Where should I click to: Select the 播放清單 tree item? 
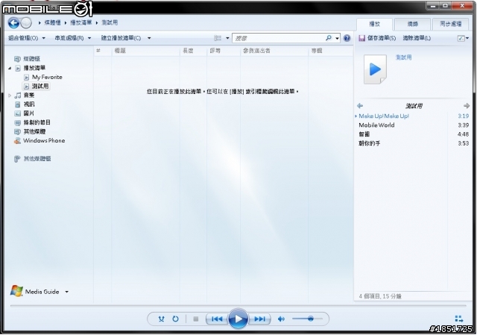[34, 68]
